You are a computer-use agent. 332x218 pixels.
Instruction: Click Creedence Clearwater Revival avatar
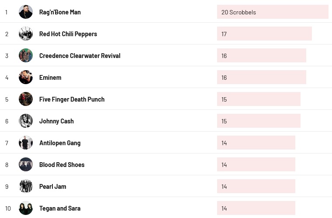click(26, 55)
